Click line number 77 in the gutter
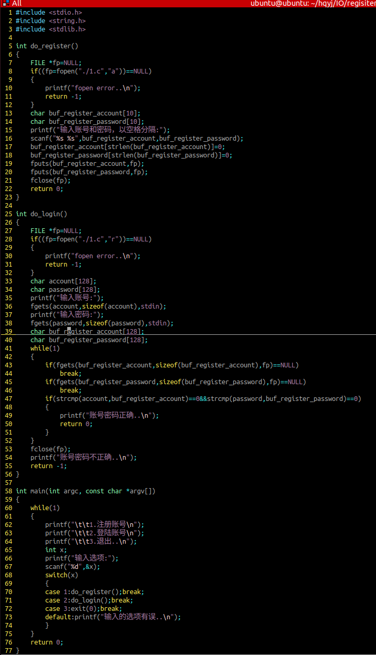Image resolution: width=376 pixels, height=655 pixels. [8, 651]
